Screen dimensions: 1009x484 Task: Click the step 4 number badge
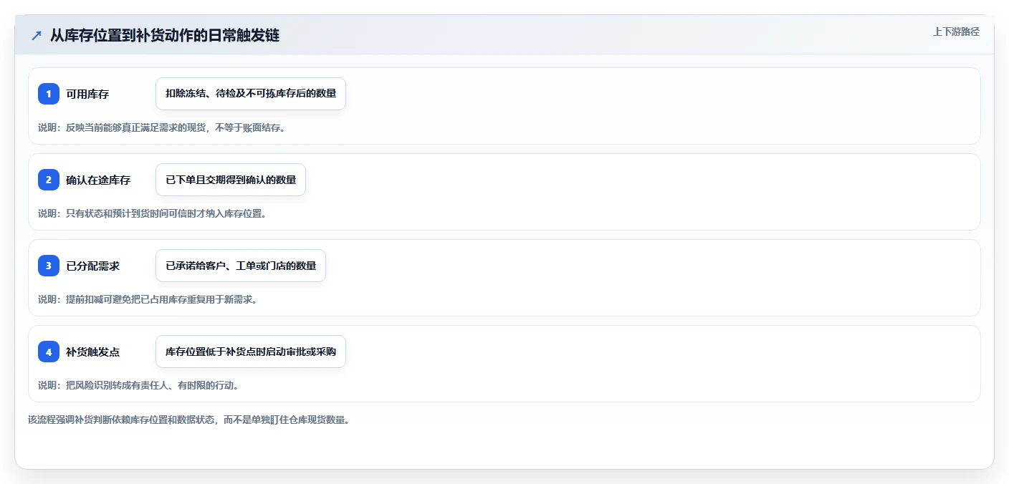click(49, 352)
